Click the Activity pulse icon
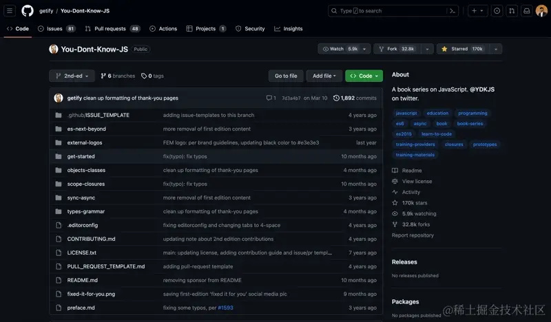551x322 pixels. coord(395,192)
